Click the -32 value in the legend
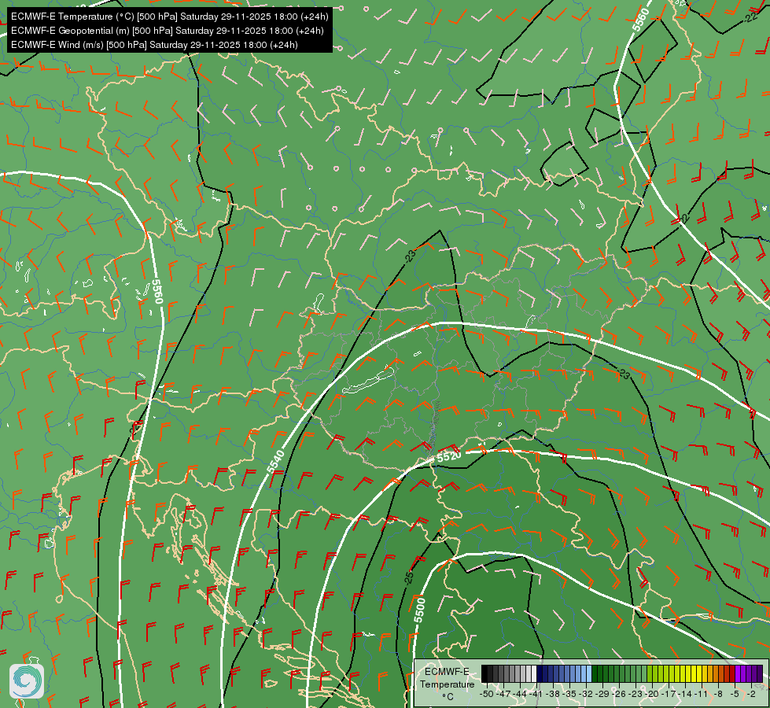Image resolution: width=770 pixels, height=708 pixels. (x=586, y=694)
